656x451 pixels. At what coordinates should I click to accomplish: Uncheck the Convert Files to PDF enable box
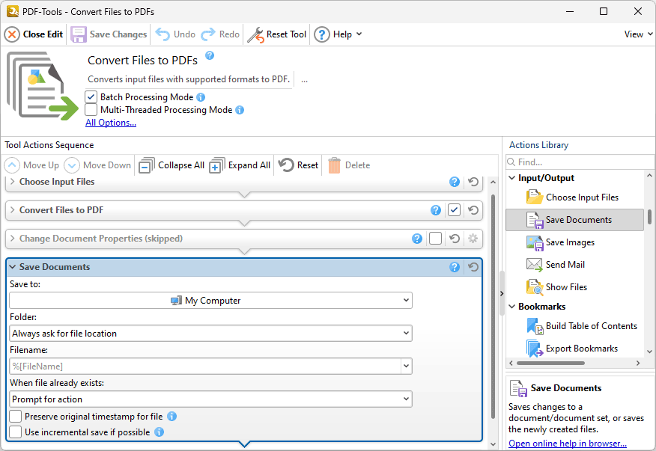(x=454, y=210)
